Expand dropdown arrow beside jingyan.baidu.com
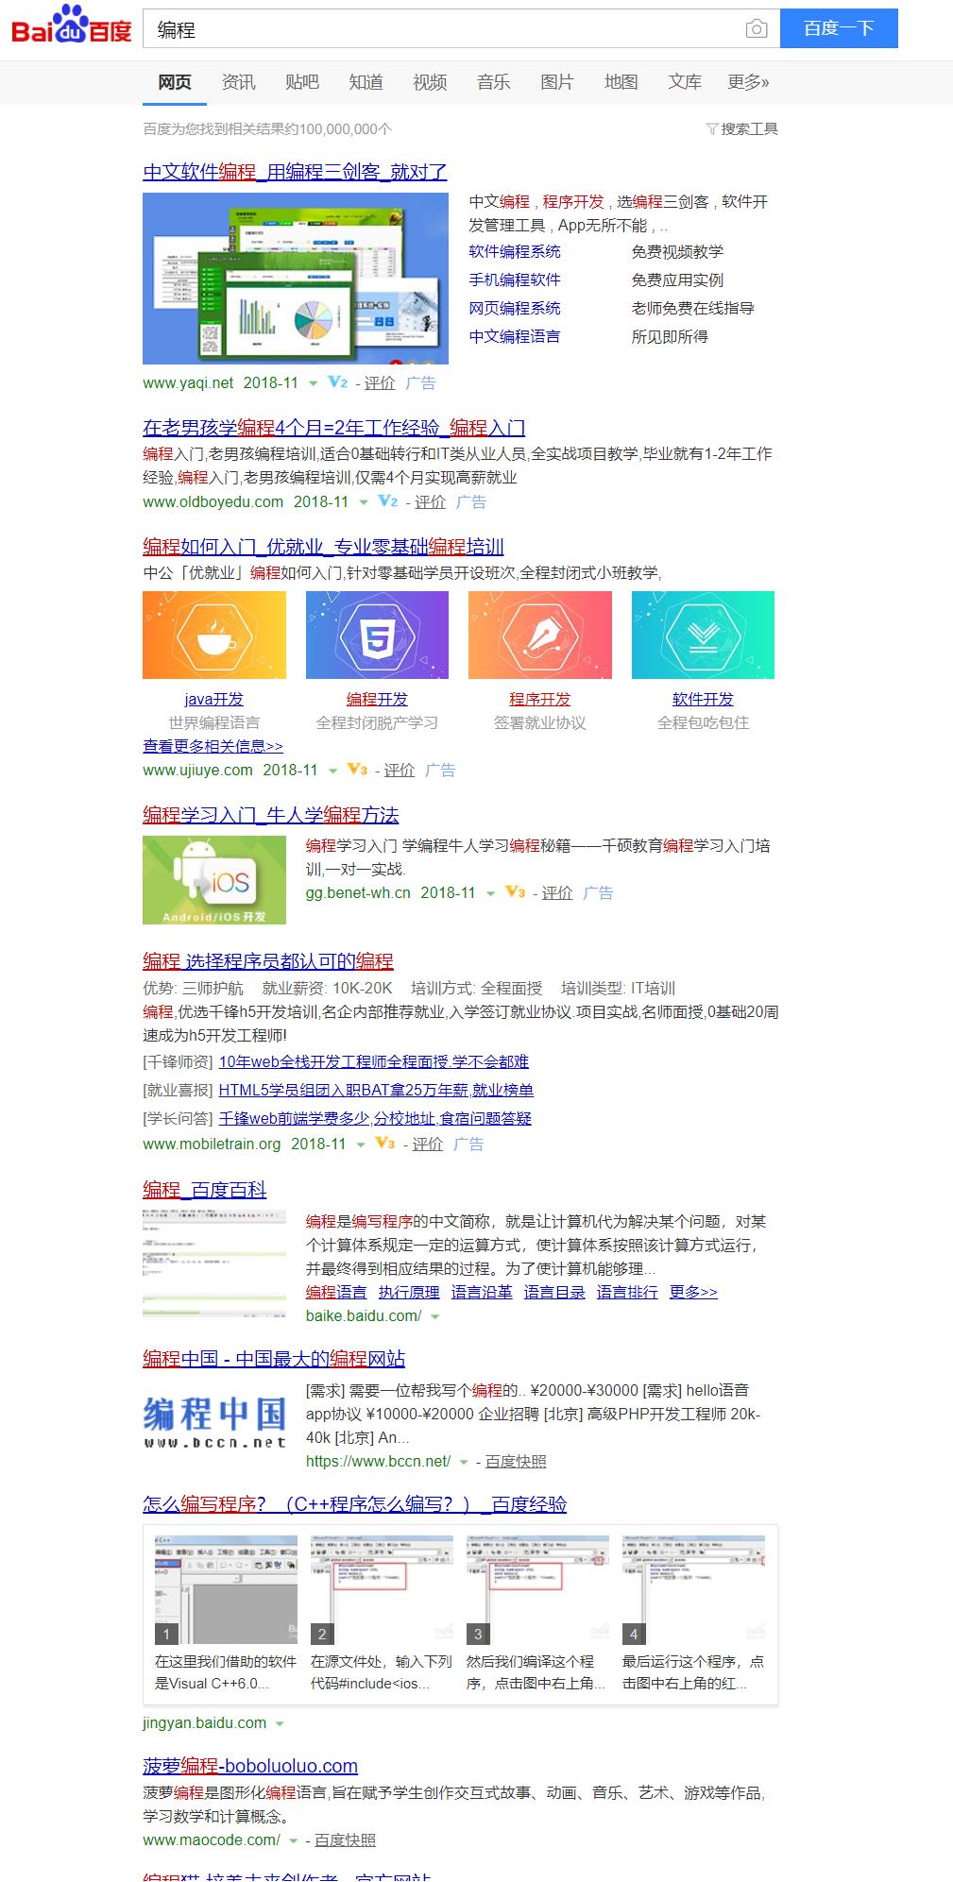Image resolution: width=953 pixels, height=1882 pixels. point(280,1723)
